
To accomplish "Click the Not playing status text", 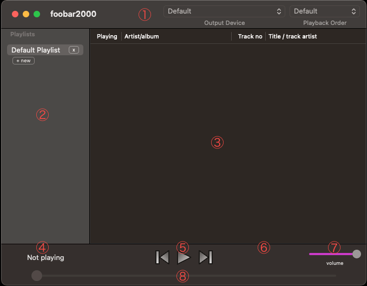I will pyautogui.click(x=45, y=258).
